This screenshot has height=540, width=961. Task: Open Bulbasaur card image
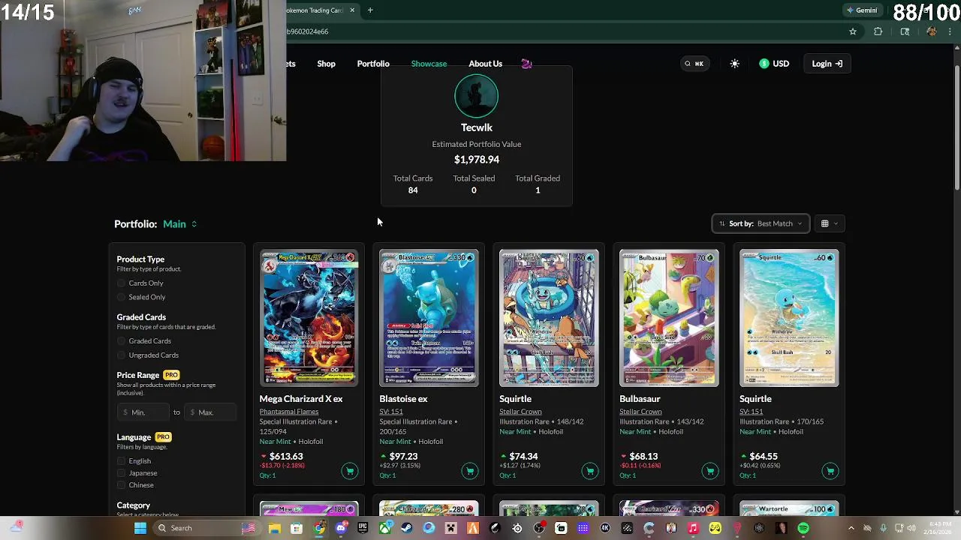point(669,318)
